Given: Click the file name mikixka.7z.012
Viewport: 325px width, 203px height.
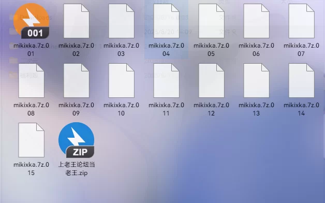Looking at the screenshot, I should click(x=211, y=109).
